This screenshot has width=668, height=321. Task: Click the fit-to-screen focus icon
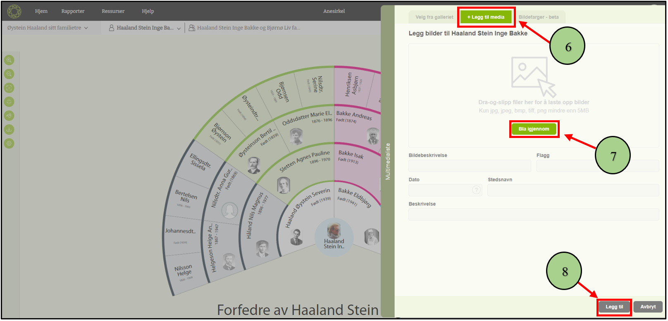click(x=9, y=88)
